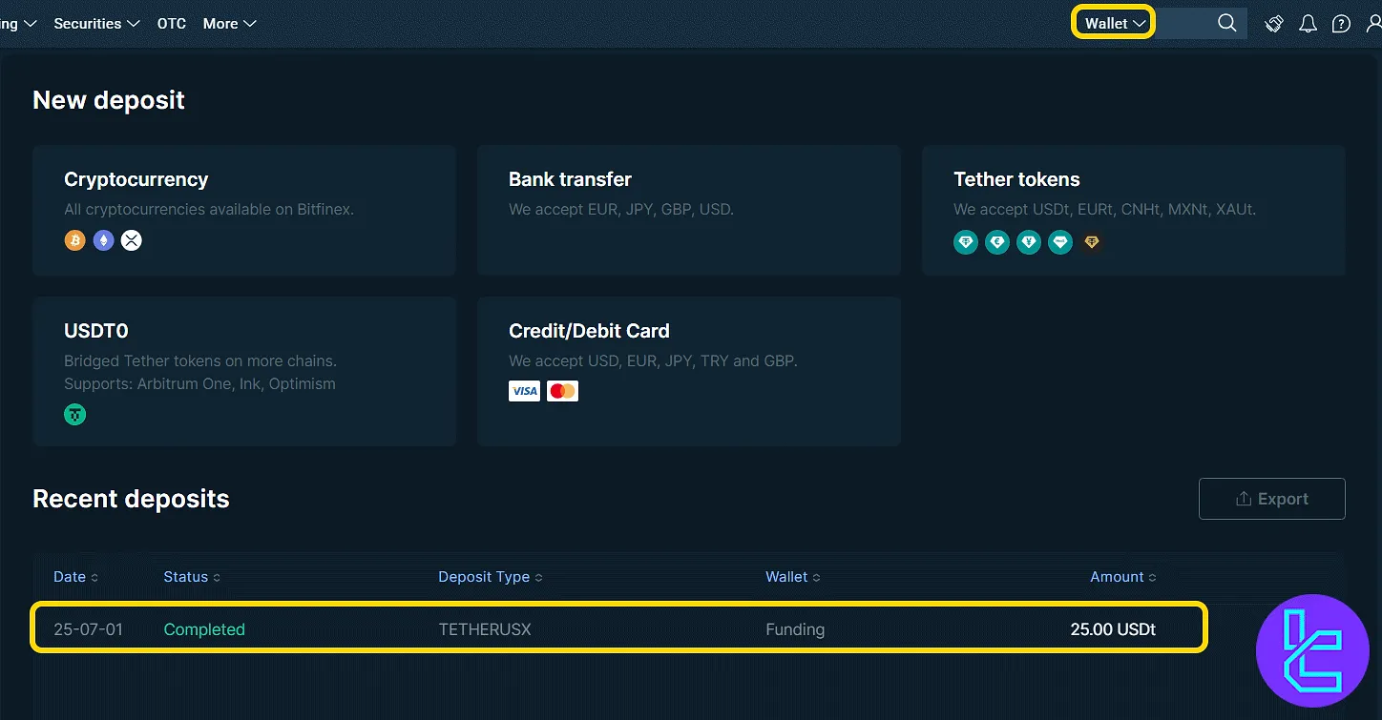
Task: Click the date 25-07-01 cell
Action: (x=88, y=629)
